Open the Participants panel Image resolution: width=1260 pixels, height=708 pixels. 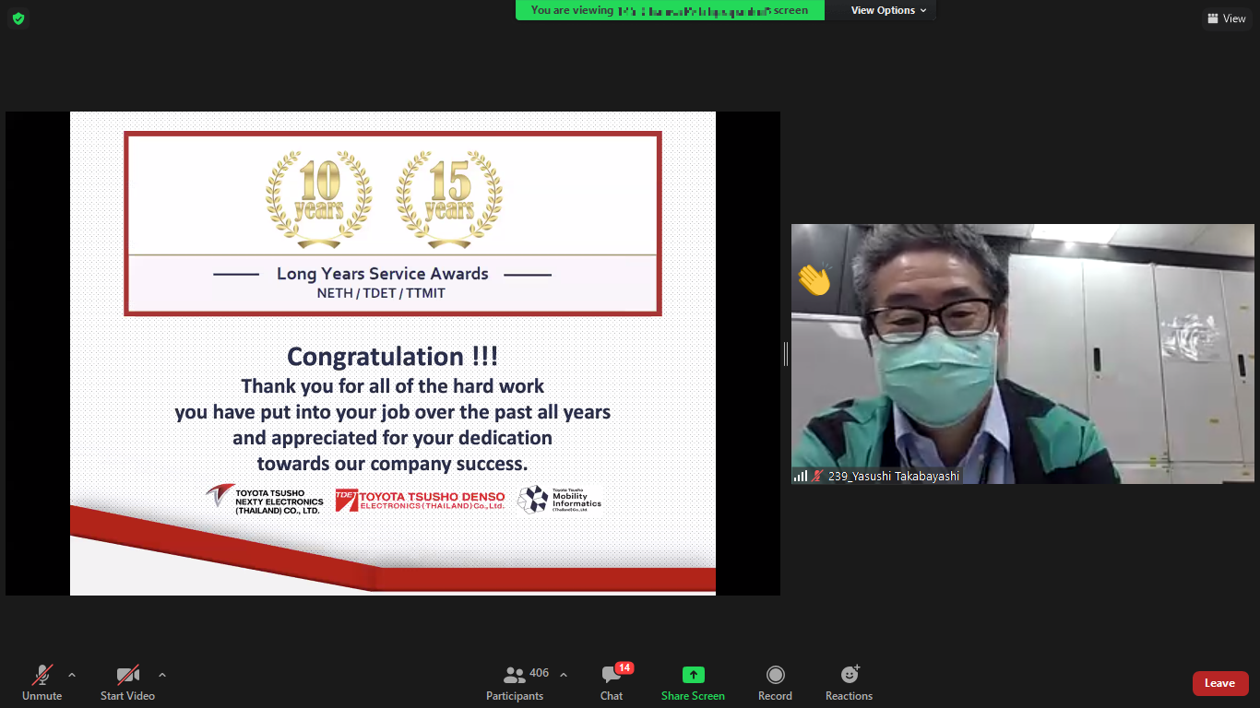[x=515, y=682]
